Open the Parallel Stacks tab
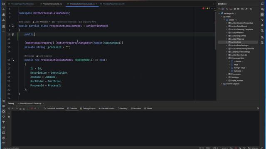 coord(106,108)
